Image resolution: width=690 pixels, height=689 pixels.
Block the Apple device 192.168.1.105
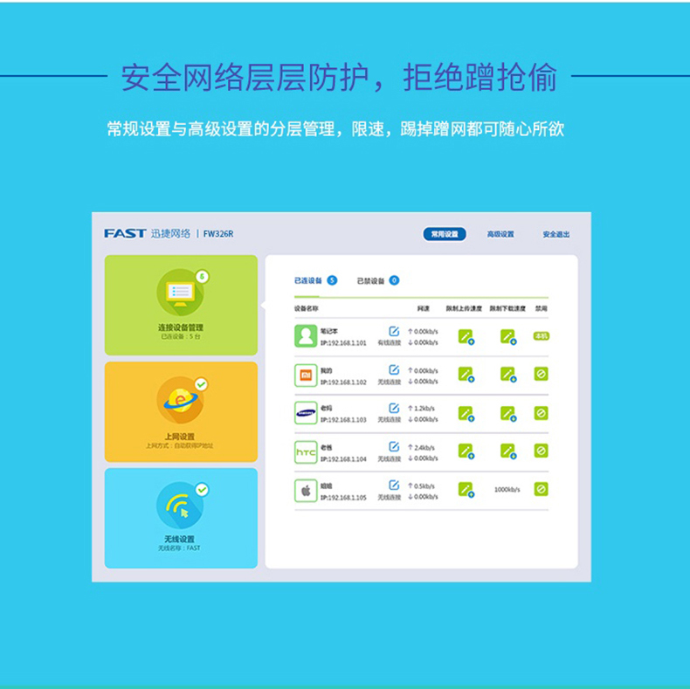point(541,489)
